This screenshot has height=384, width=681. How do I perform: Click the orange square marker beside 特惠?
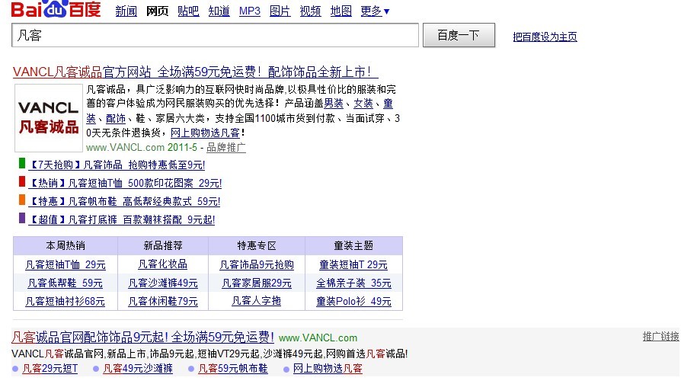pos(22,200)
